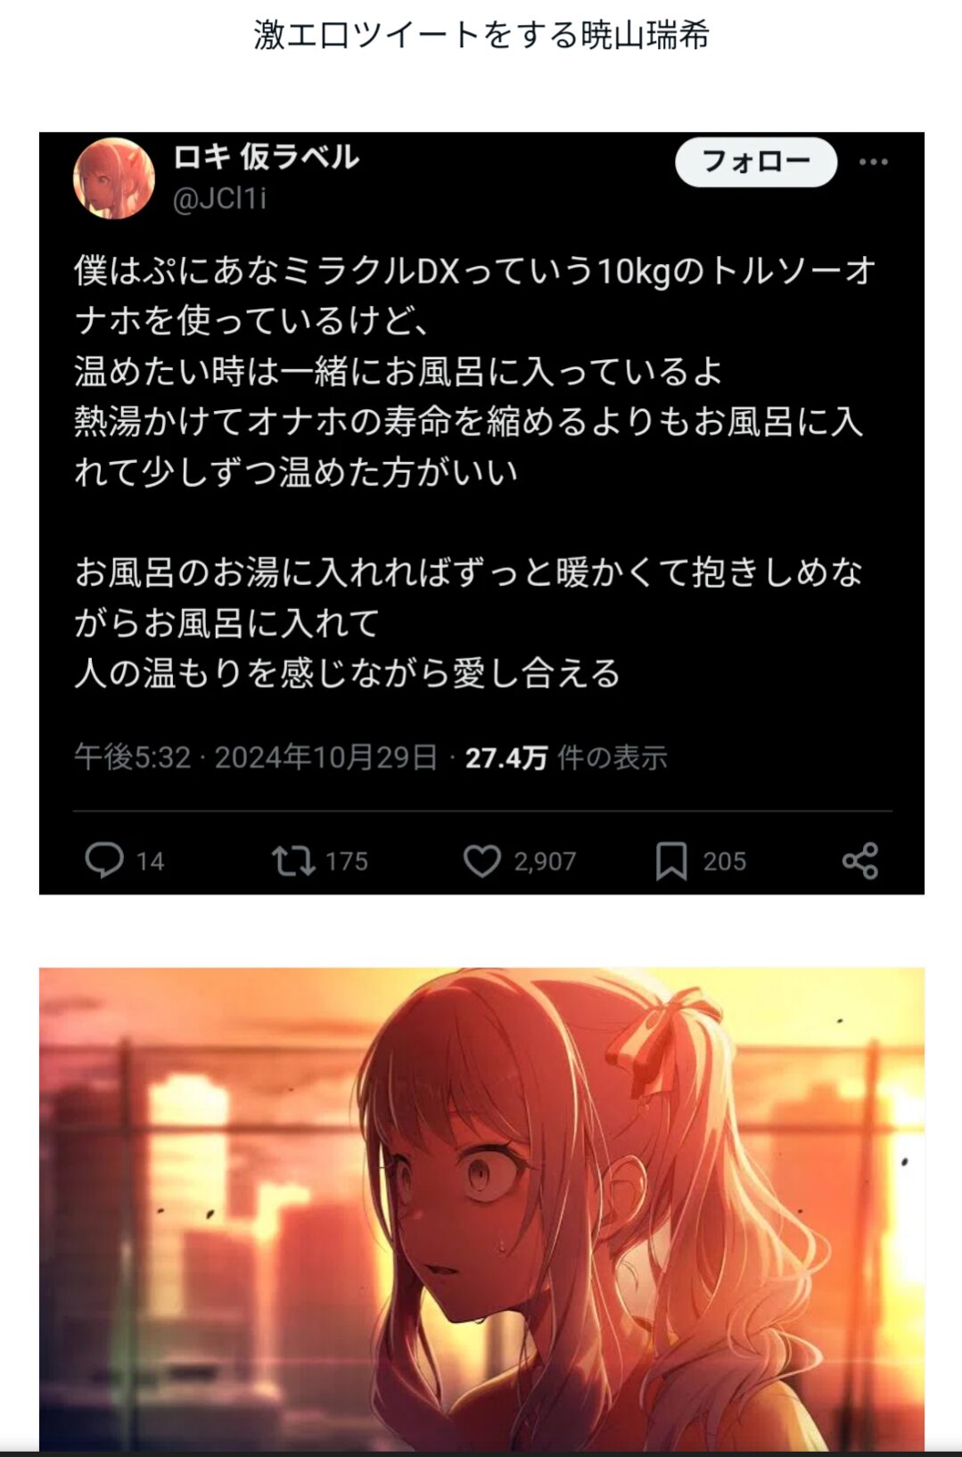Screen dimensions: 962x1457
Task: Click the フォロー follow button
Action: tap(756, 161)
